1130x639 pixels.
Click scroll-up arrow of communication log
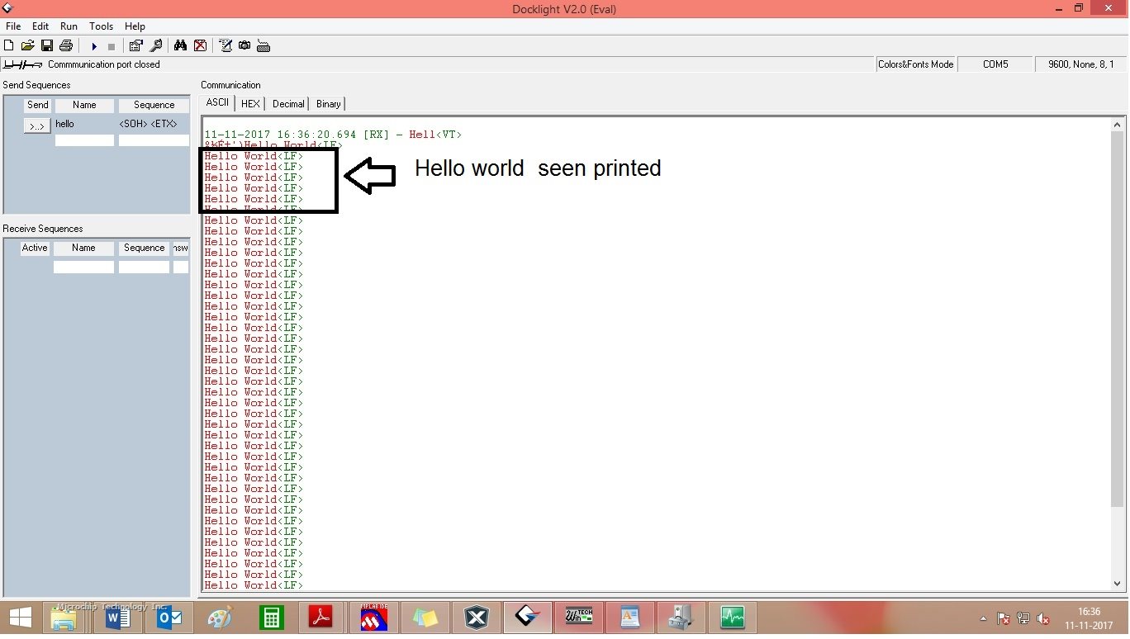[x=1118, y=124]
